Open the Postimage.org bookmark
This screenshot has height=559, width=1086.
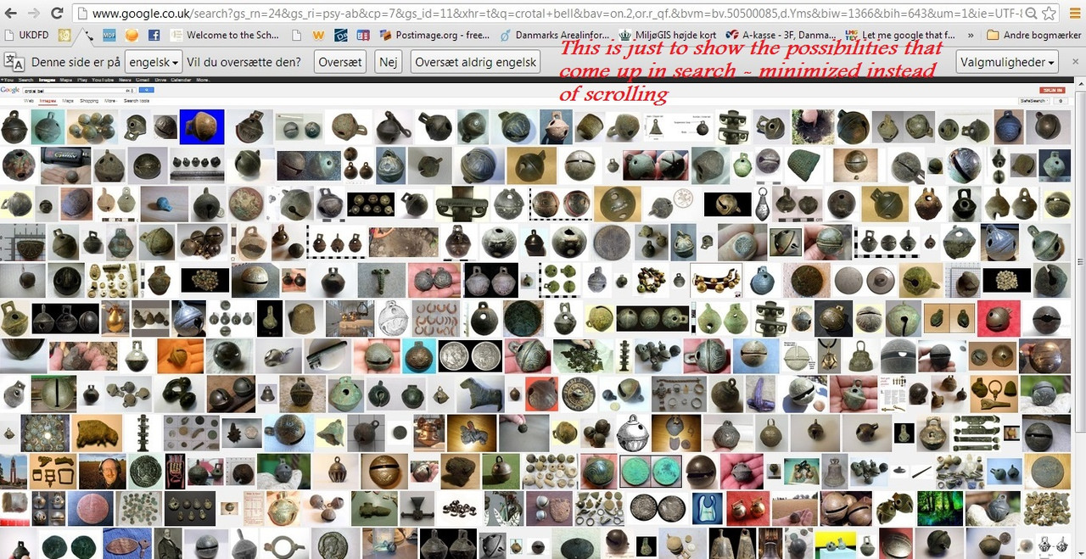point(435,36)
